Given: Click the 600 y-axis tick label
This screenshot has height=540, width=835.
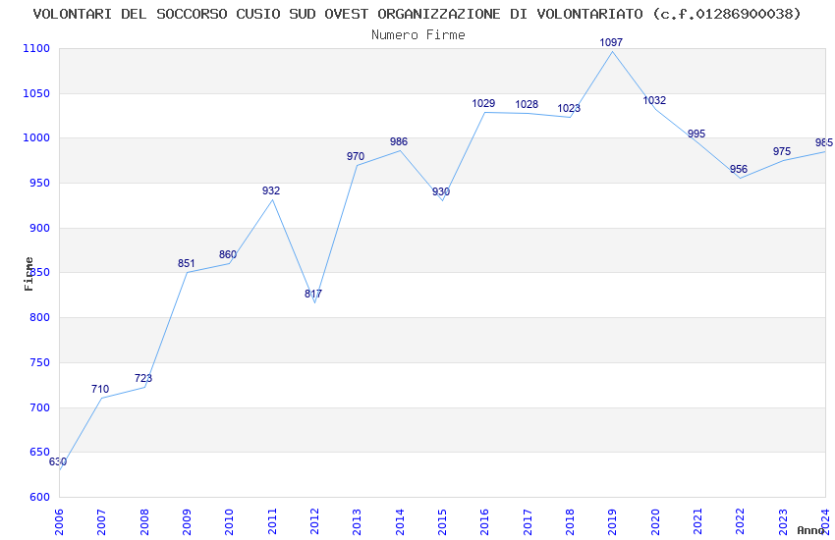Looking at the screenshot, I should [39, 498].
